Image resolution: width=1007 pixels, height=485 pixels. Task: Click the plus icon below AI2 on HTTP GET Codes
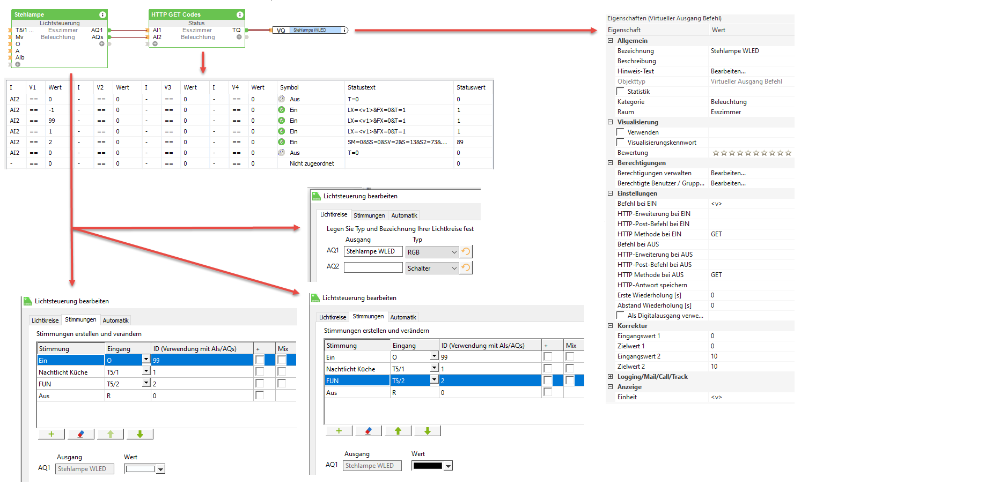click(155, 44)
